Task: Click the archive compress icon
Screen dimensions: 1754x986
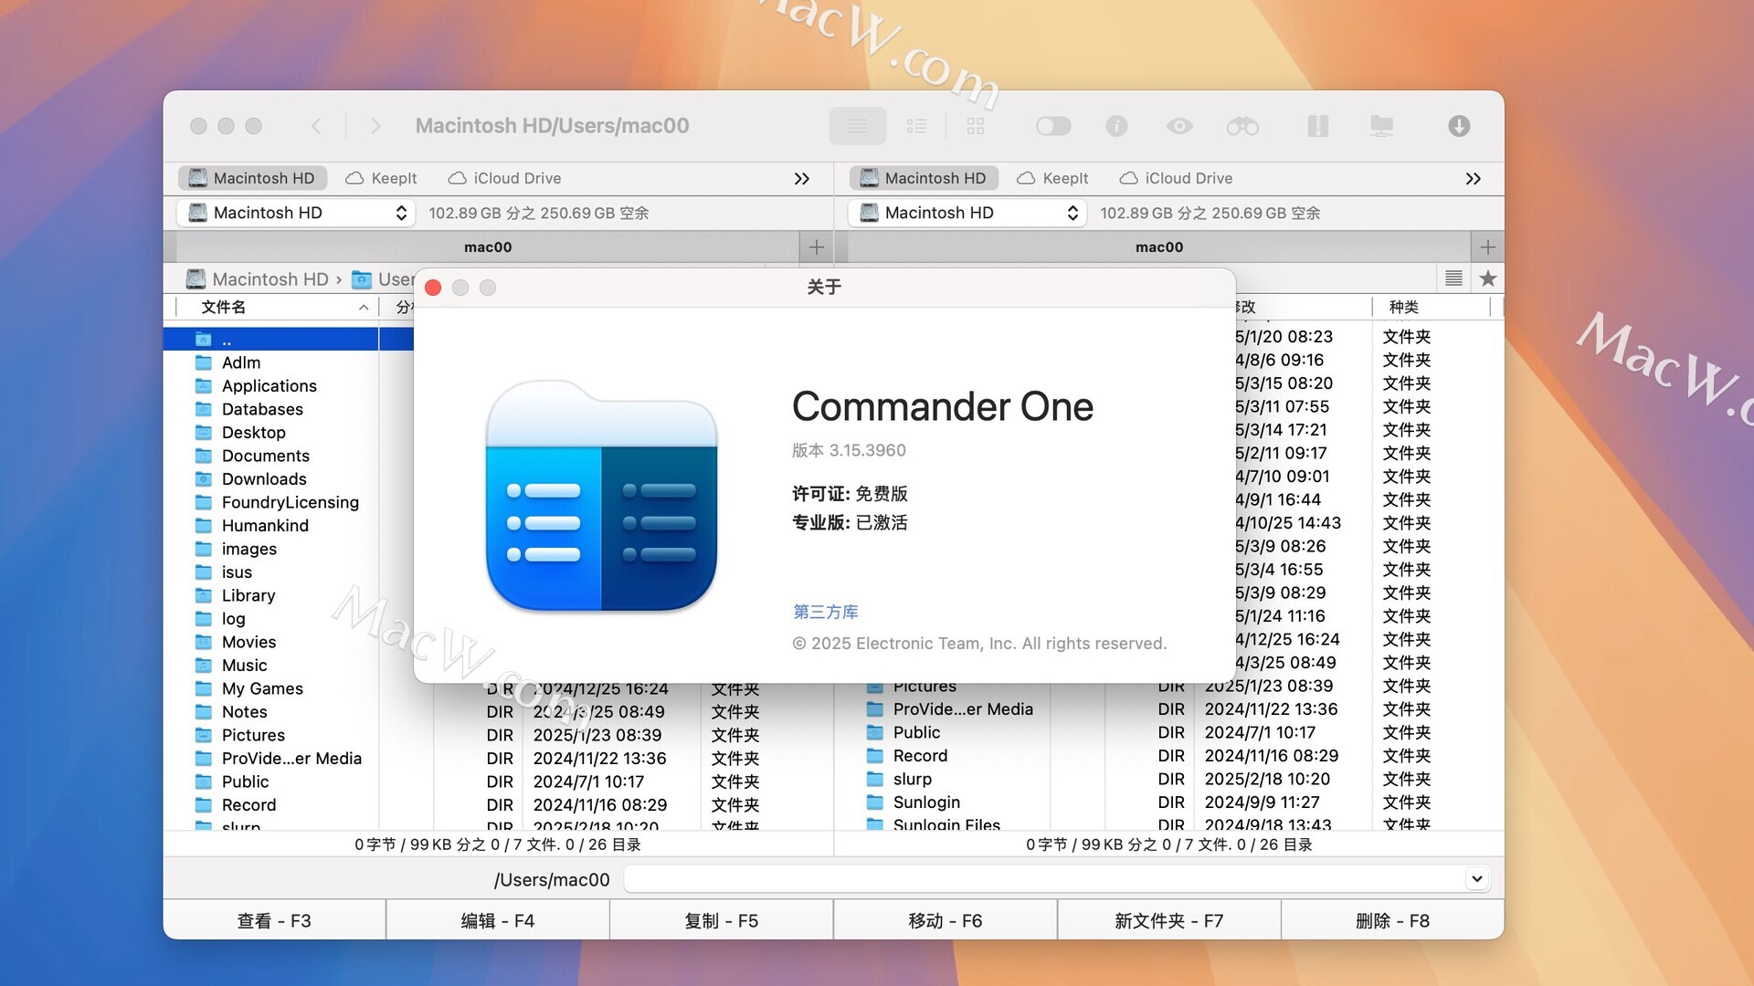Action: pos(1317,126)
